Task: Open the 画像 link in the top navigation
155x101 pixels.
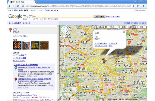Action: (16, 10)
